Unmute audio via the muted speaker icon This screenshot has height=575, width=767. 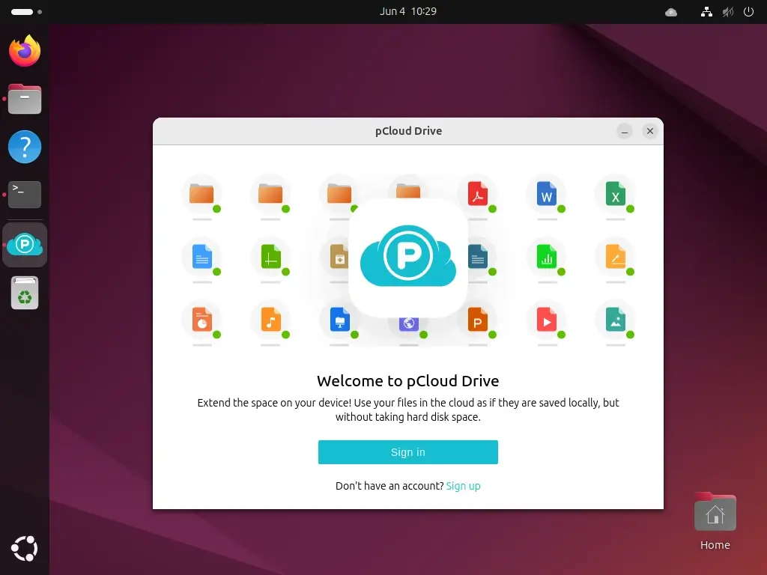click(x=727, y=11)
